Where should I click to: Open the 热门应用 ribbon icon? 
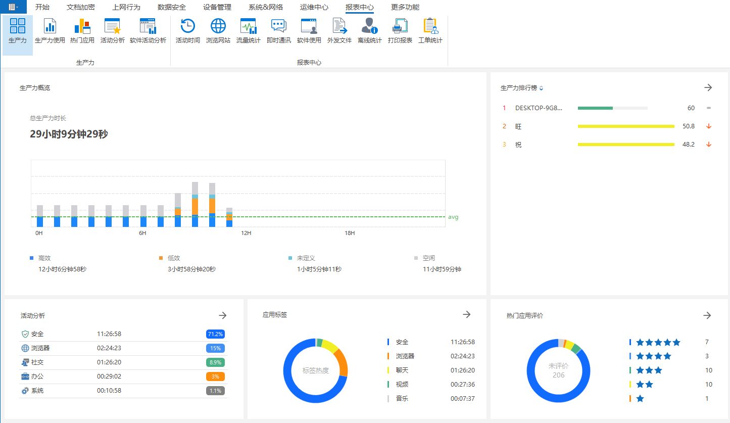click(x=82, y=31)
